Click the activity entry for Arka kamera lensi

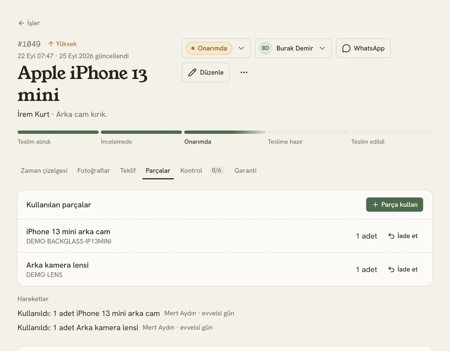tap(115, 327)
